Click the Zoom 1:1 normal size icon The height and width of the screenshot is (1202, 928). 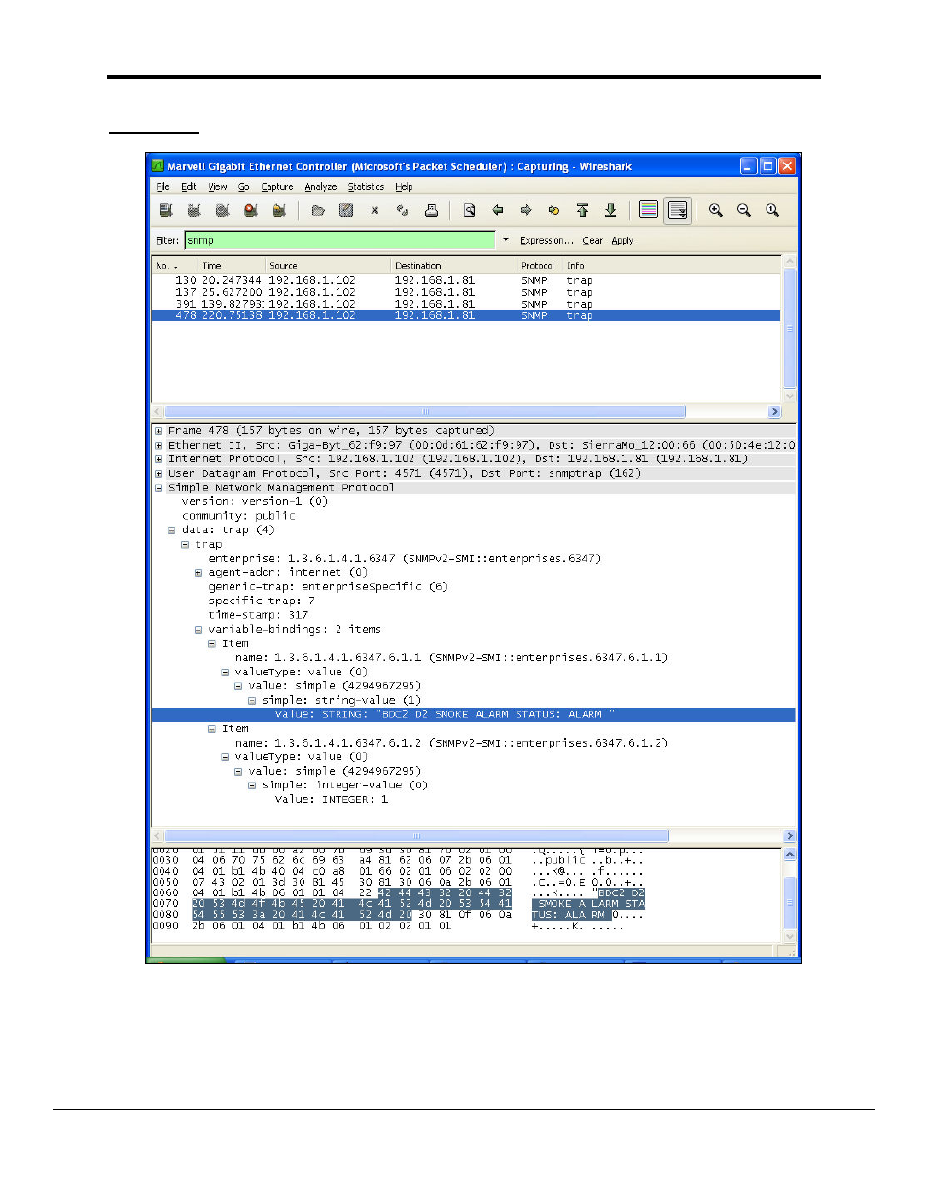tap(772, 210)
